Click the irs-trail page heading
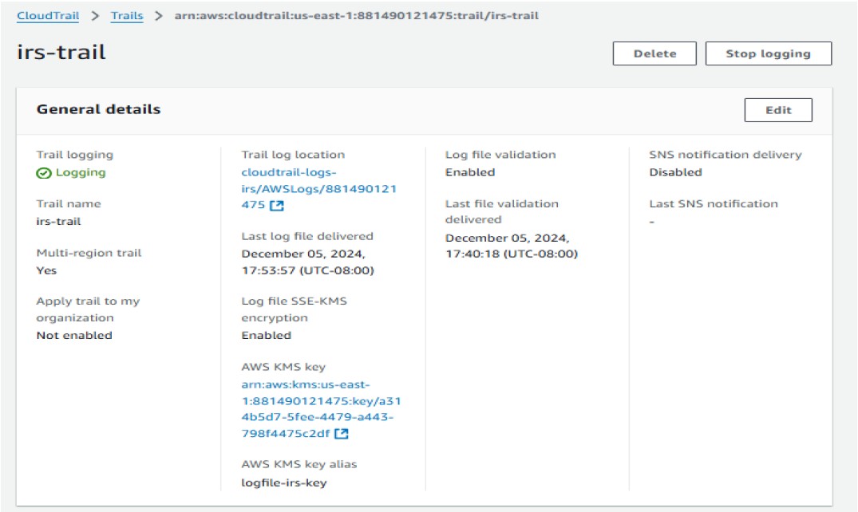Viewport: 858px width, 512px height. 61,52
